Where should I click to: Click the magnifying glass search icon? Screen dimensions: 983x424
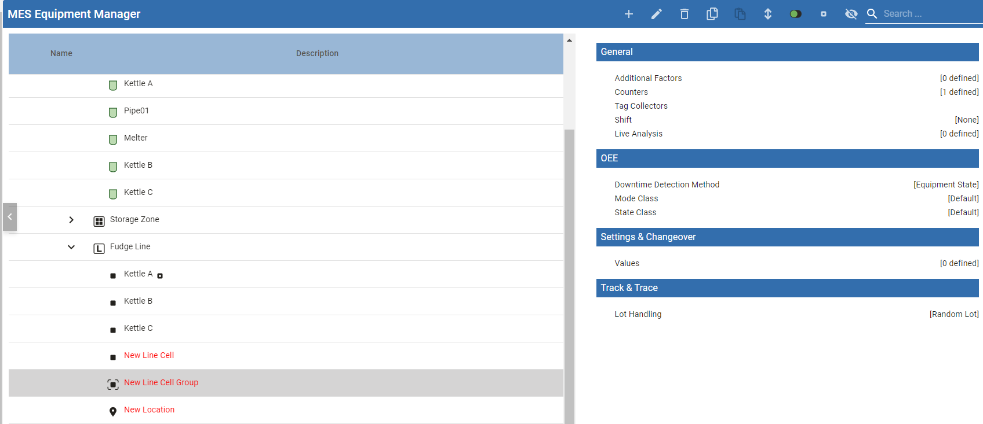[872, 14]
